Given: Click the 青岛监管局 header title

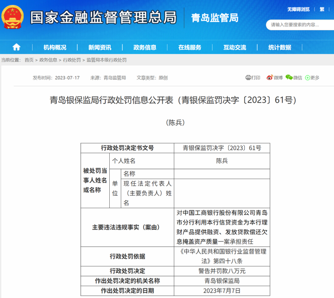Looking at the screenshot, I should tap(215, 18).
